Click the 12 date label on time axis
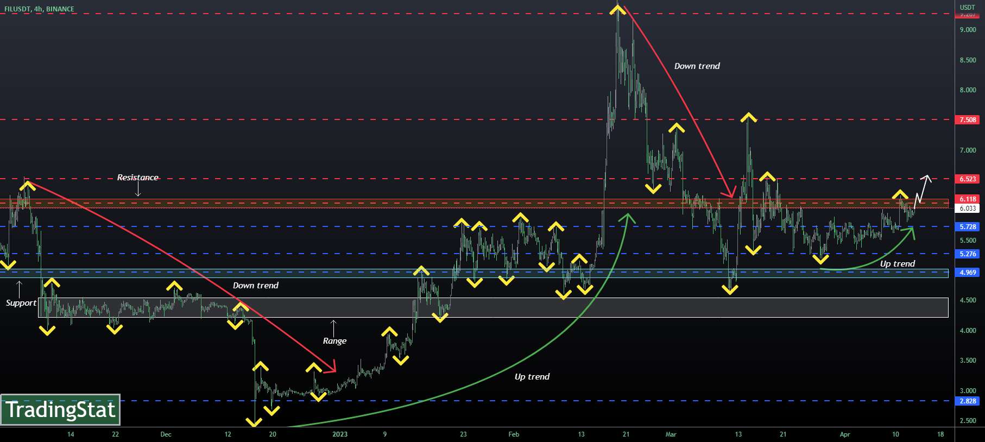Screen dimensions: 985x442 click(228, 434)
